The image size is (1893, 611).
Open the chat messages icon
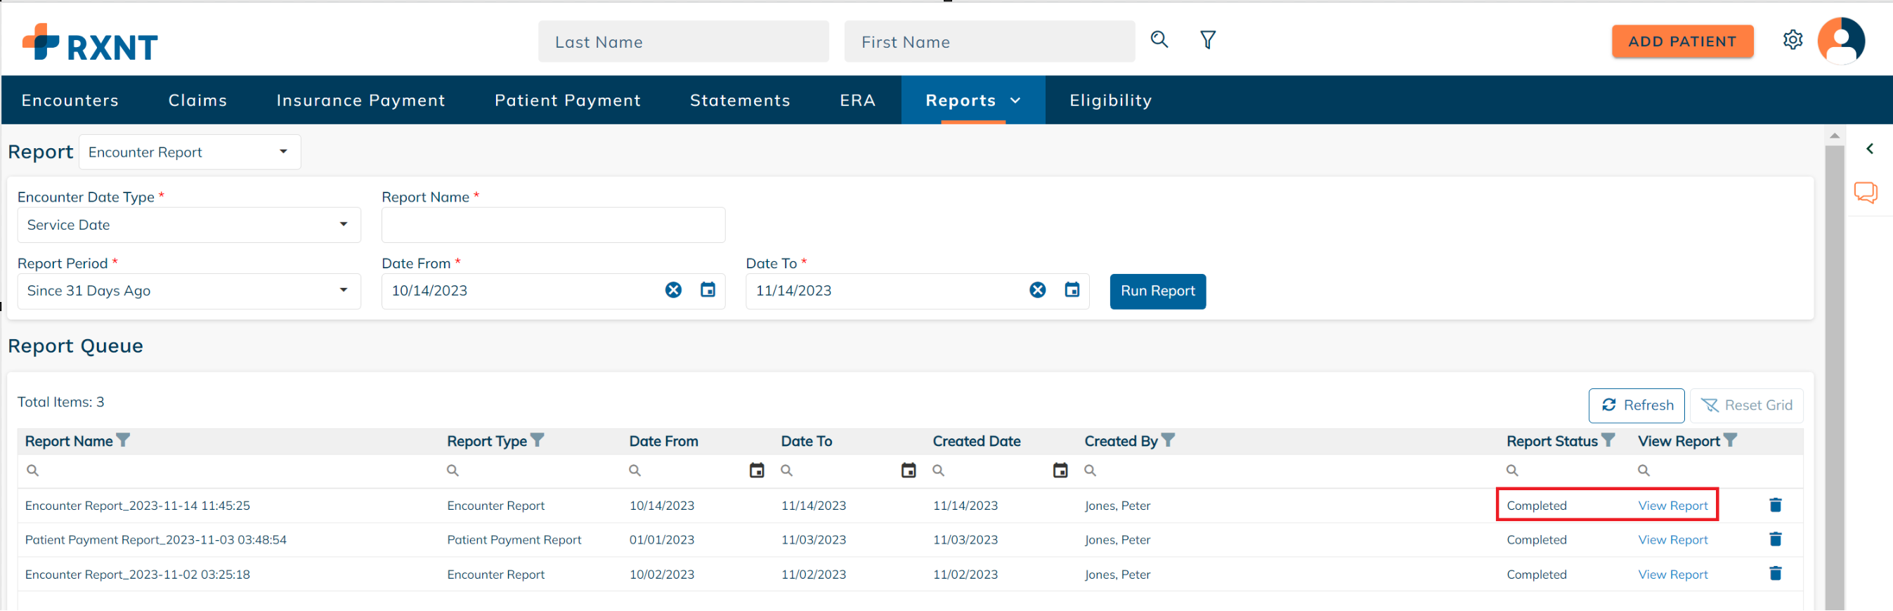pos(1865,192)
